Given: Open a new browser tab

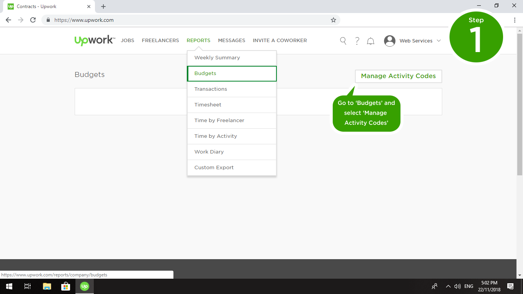Looking at the screenshot, I should [103, 7].
